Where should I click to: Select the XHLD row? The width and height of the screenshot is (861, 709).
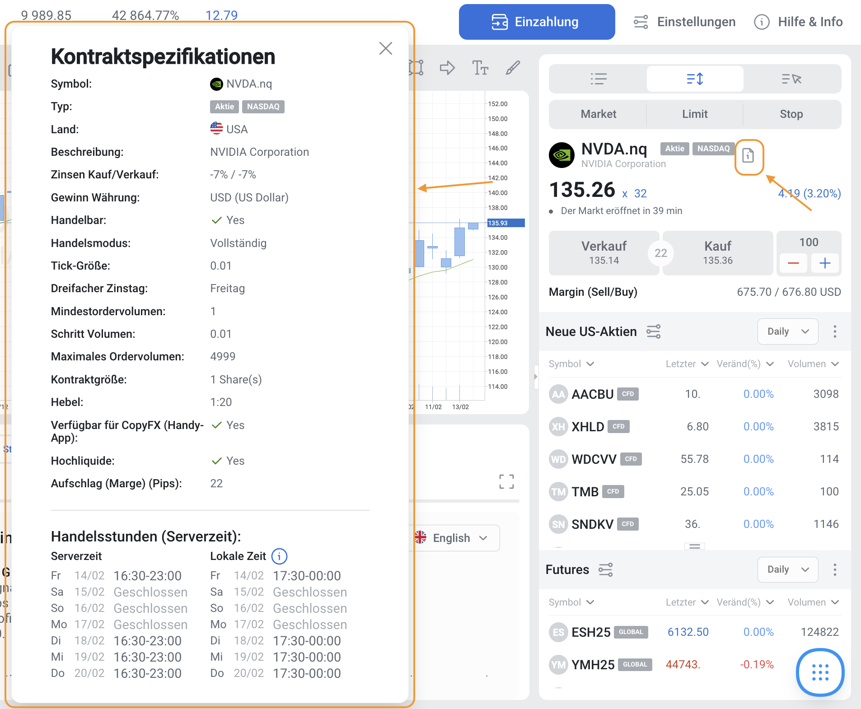(x=694, y=427)
